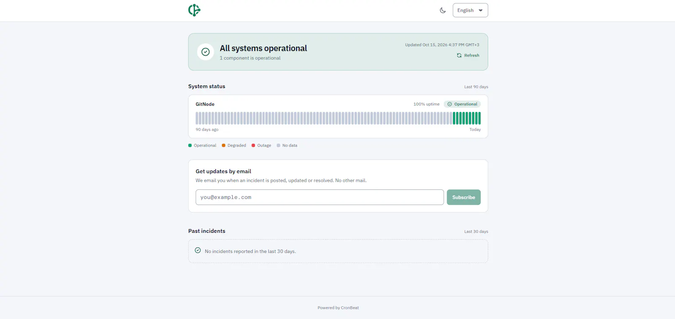Image resolution: width=675 pixels, height=319 pixels.
Task: Click the 100% uptime text
Action: click(x=427, y=104)
